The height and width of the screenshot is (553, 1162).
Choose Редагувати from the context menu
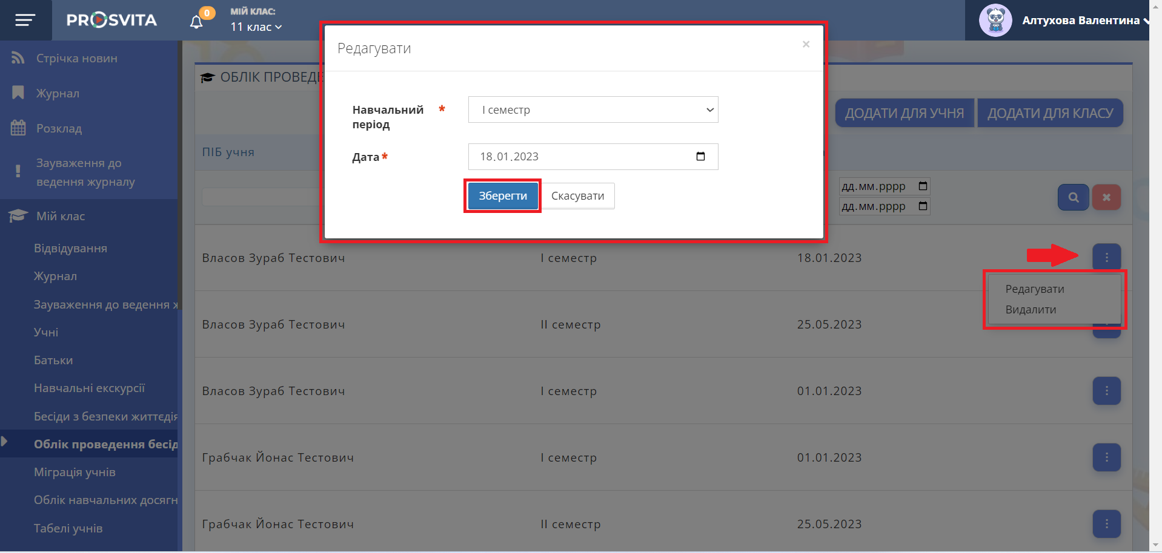pyautogui.click(x=1034, y=289)
